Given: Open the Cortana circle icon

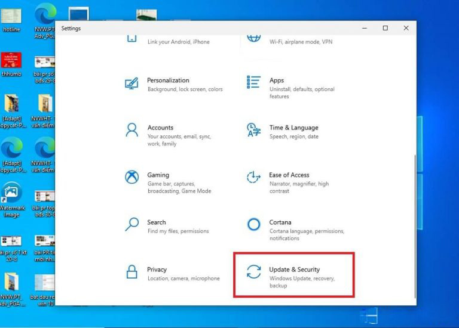Looking at the screenshot, I should [x=253, y=224].
